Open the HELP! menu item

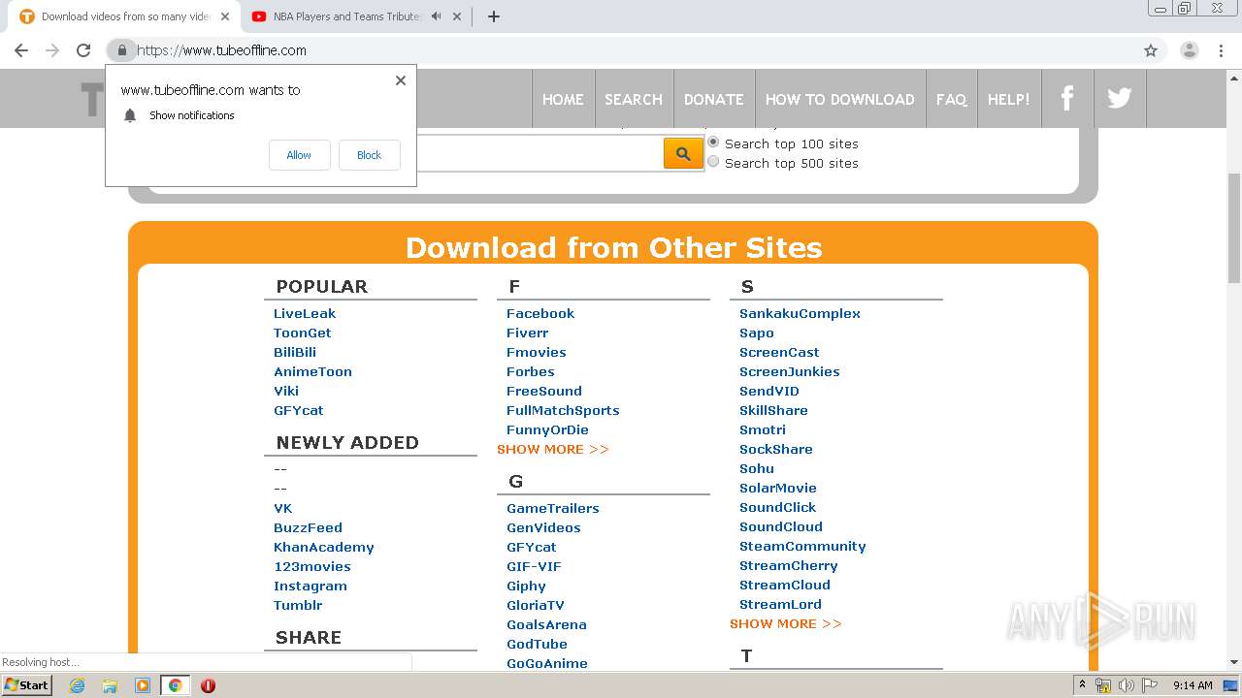pos(1009,99)
